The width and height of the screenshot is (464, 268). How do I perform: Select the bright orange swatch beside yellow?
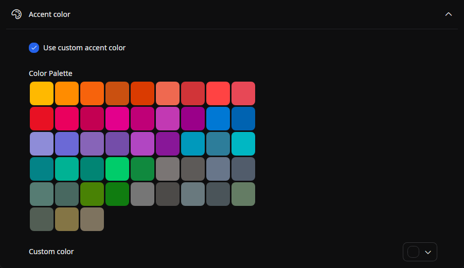67,93
